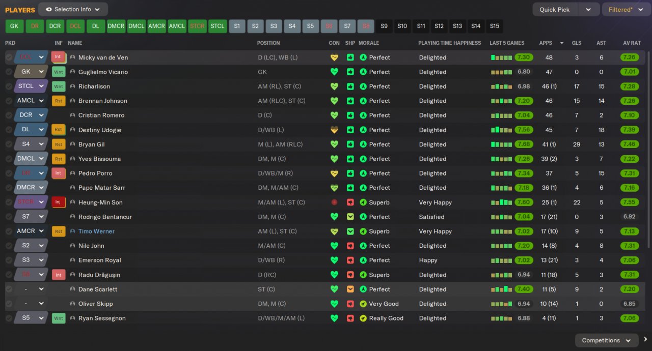The height and width of the screenshot is (351, 652).
Task: Toggle the selection check for Ryan Sessegnon
Action: point(9,318)
